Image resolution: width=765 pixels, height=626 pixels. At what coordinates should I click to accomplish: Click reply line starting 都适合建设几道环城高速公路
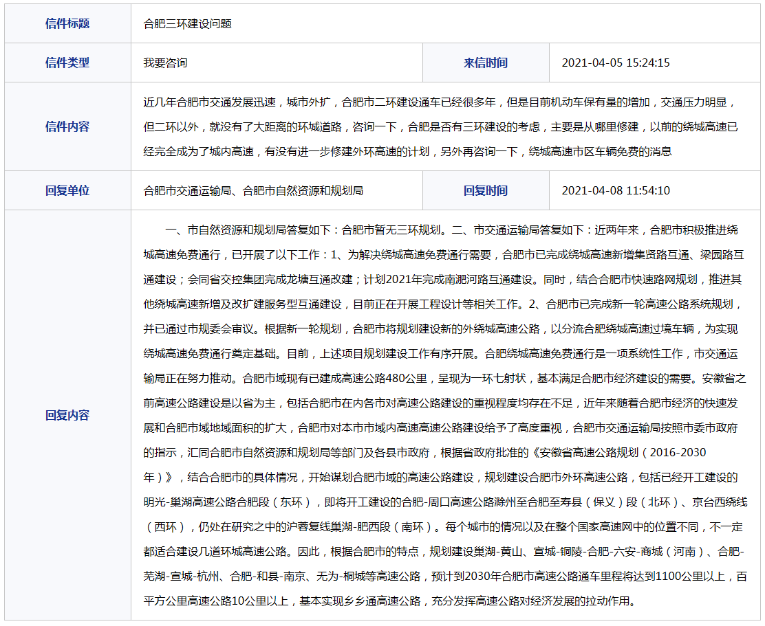click(444, 552)
